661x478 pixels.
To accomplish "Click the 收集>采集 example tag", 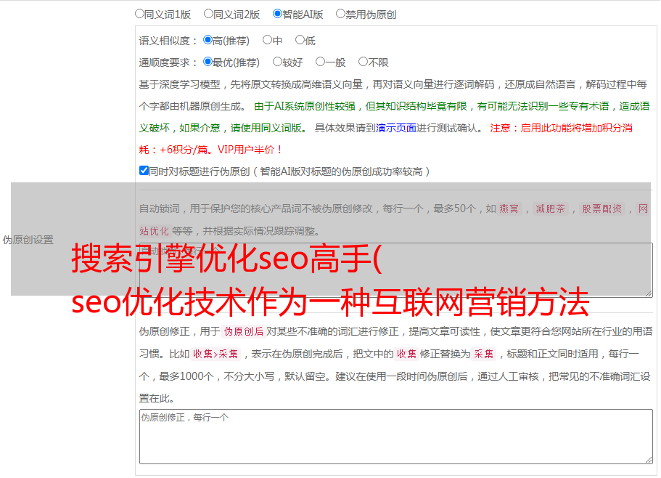I will (x=215, y=354).
